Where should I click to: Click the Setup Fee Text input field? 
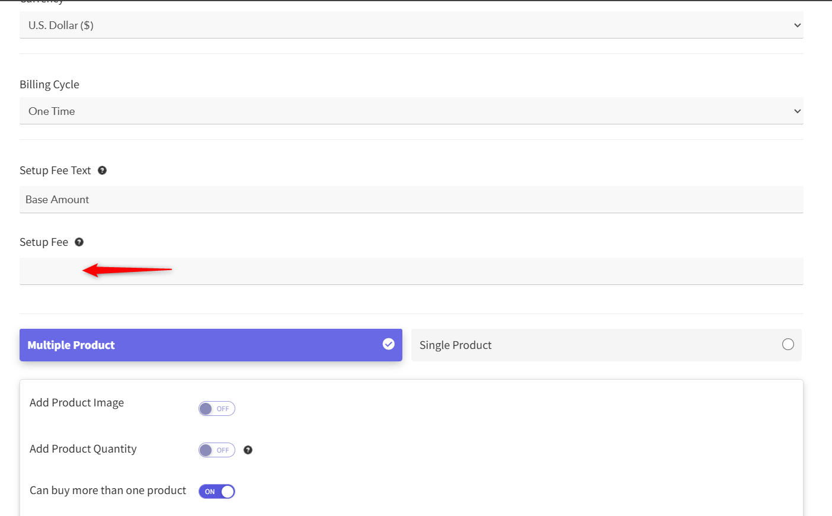tap(411, 200)
